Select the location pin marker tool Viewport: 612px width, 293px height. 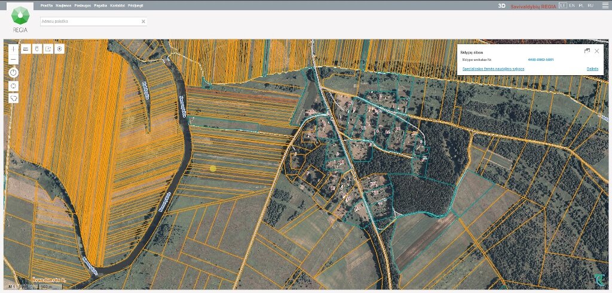tap(37, 49)
